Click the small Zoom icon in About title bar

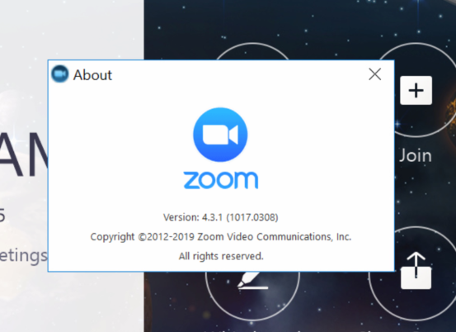pos(60,74)
